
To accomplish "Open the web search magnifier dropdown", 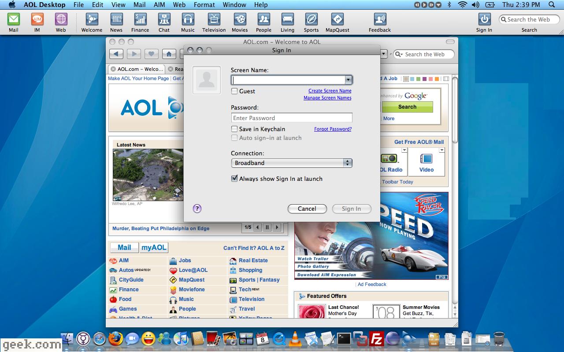I will (398, 54).
